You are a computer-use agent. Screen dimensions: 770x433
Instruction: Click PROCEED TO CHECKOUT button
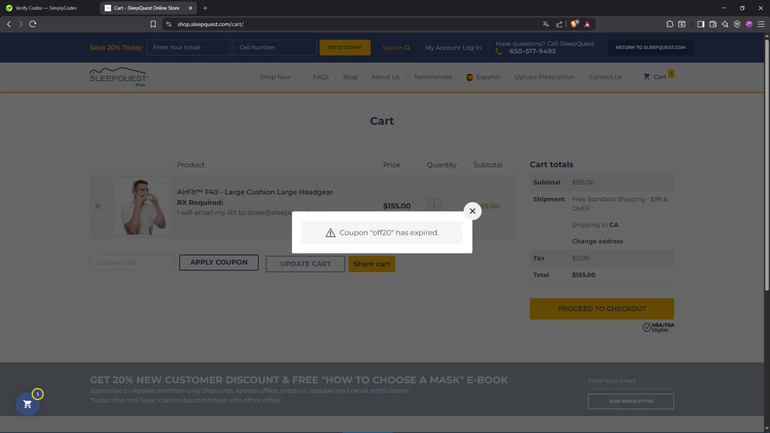click(602, 309)
